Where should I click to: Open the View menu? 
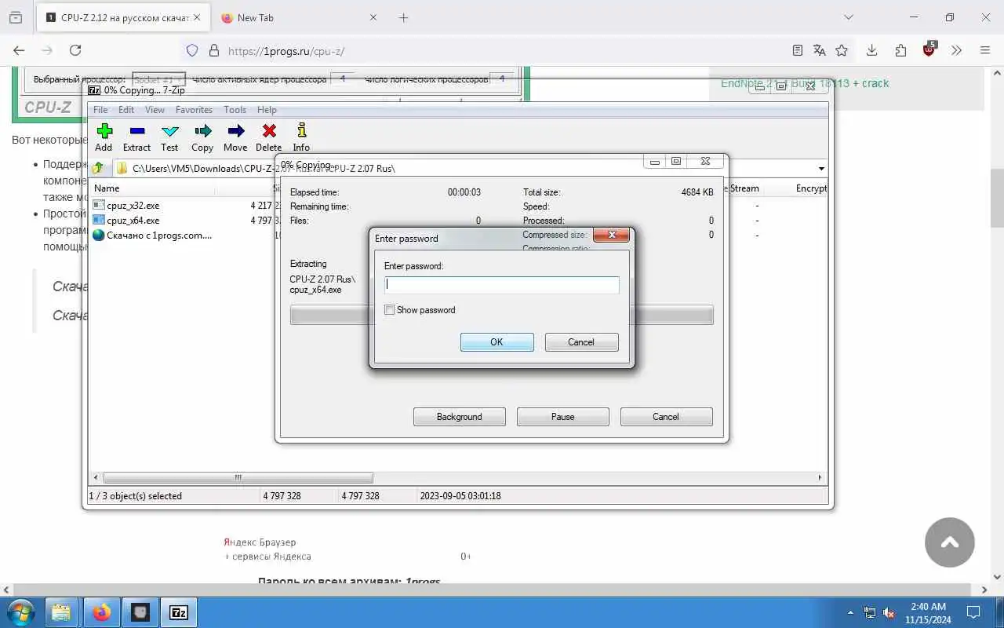point(155,110)
